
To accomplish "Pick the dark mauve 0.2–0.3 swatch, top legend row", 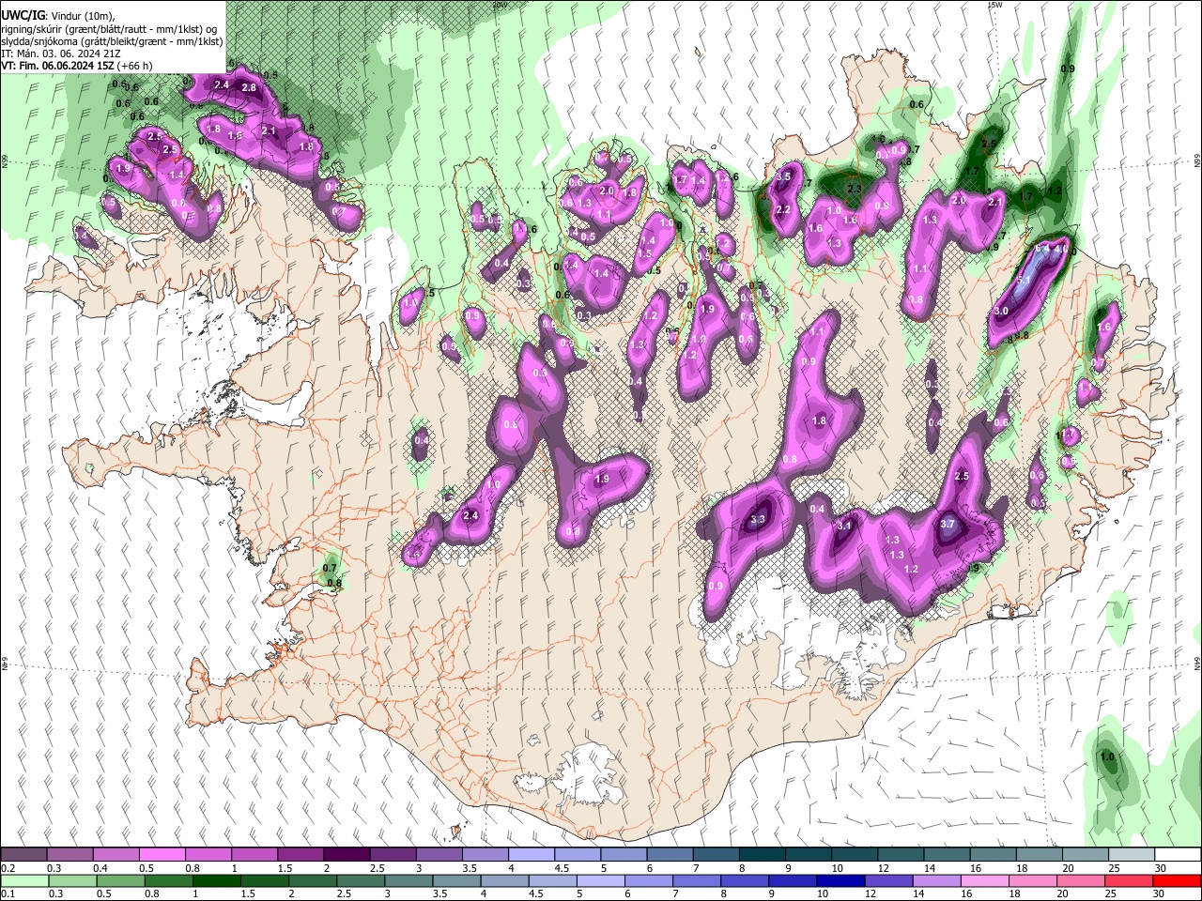I will click(23, 855).
